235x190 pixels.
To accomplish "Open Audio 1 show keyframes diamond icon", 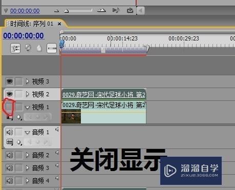I will (19, 142).
